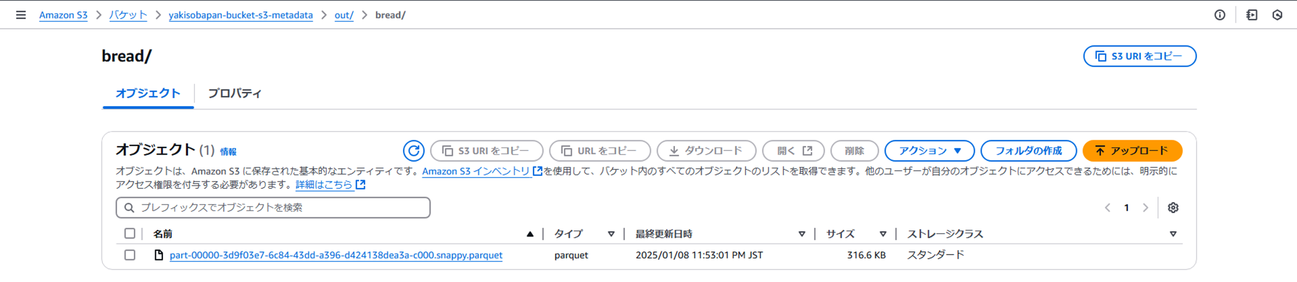Viewport: 1297px width, 282px height.
Task: Click the info circle icon at top right
Action: [x=1220, y=15]
